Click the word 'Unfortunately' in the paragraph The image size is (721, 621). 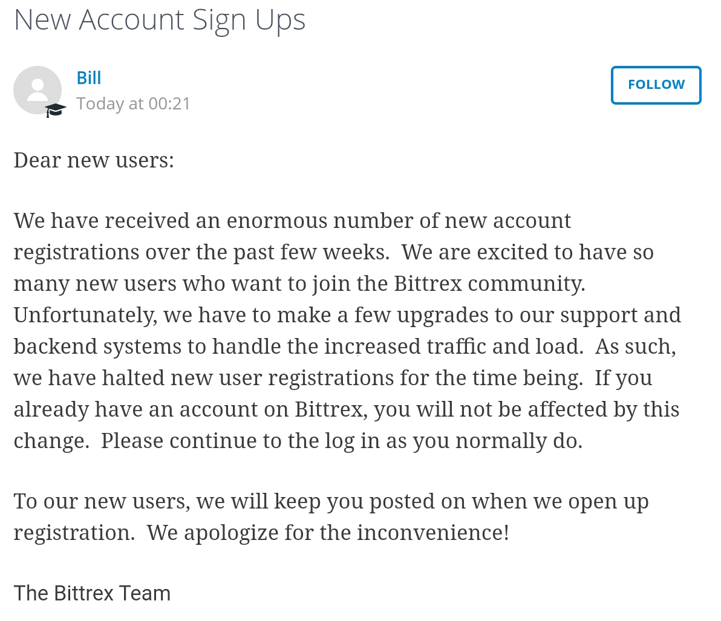tap(85, 316)
